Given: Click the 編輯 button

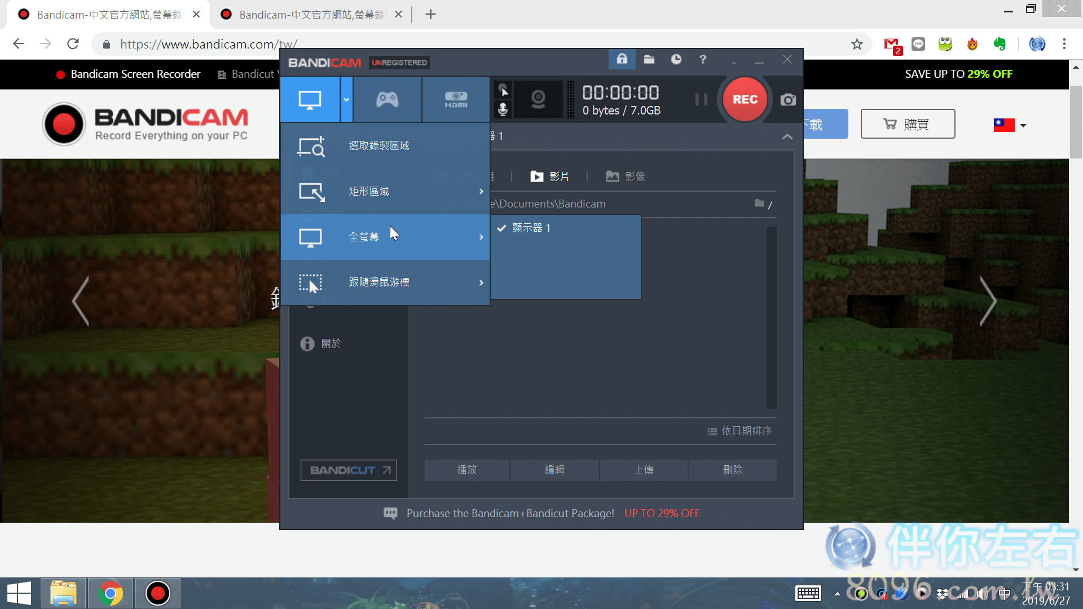Looking at the screenshot, I should pyautogui.click(x=554, y=470).
